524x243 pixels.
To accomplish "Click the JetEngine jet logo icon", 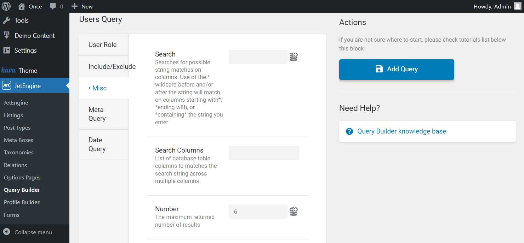I will click(x=6, y=85).
